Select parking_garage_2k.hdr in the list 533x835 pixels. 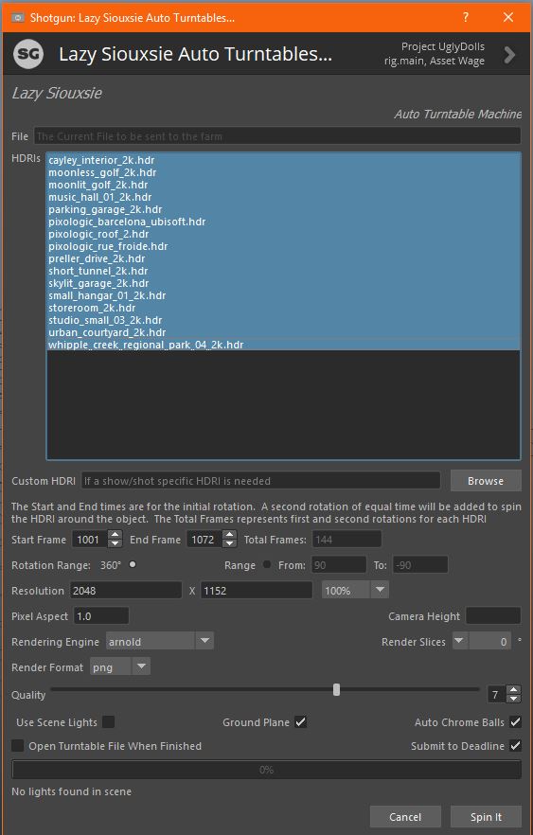tap(283, 208)
